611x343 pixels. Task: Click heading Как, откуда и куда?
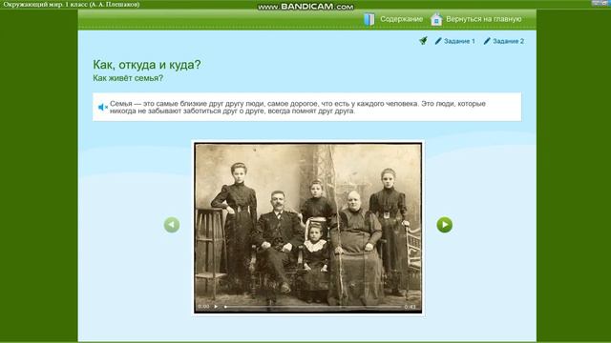(x=147, y=65)
